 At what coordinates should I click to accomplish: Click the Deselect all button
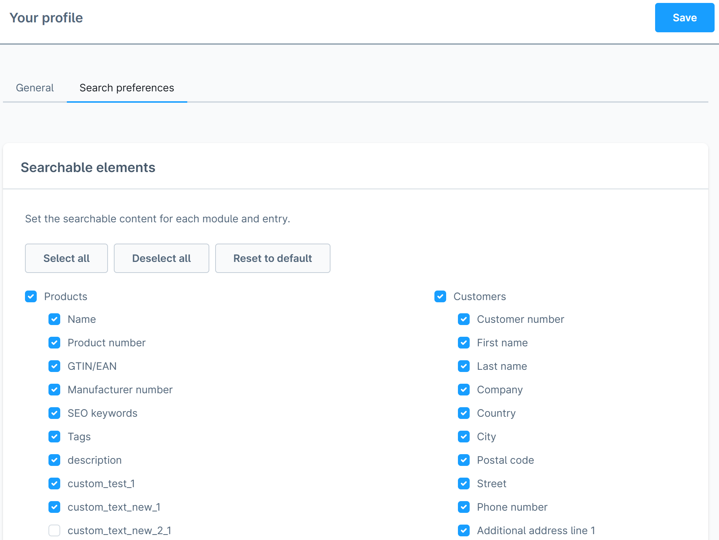tap(161, 258)
